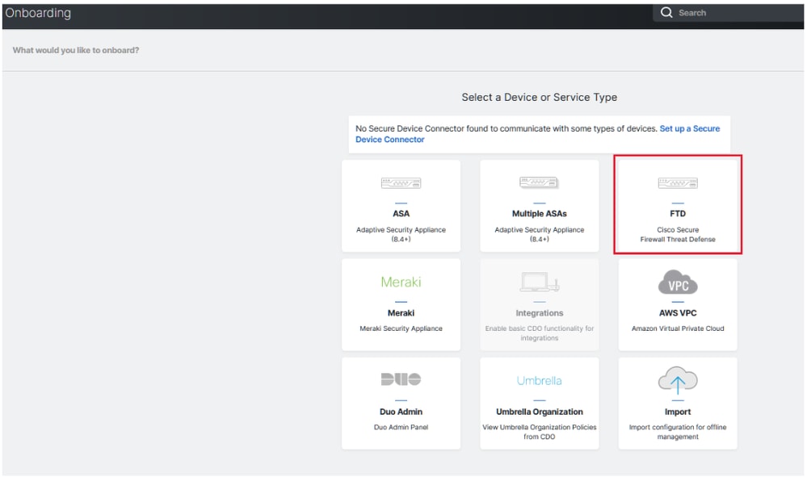Click the AWS VPC cloud icon
This screenshot has height=477, width=807.
click(678, 282)
